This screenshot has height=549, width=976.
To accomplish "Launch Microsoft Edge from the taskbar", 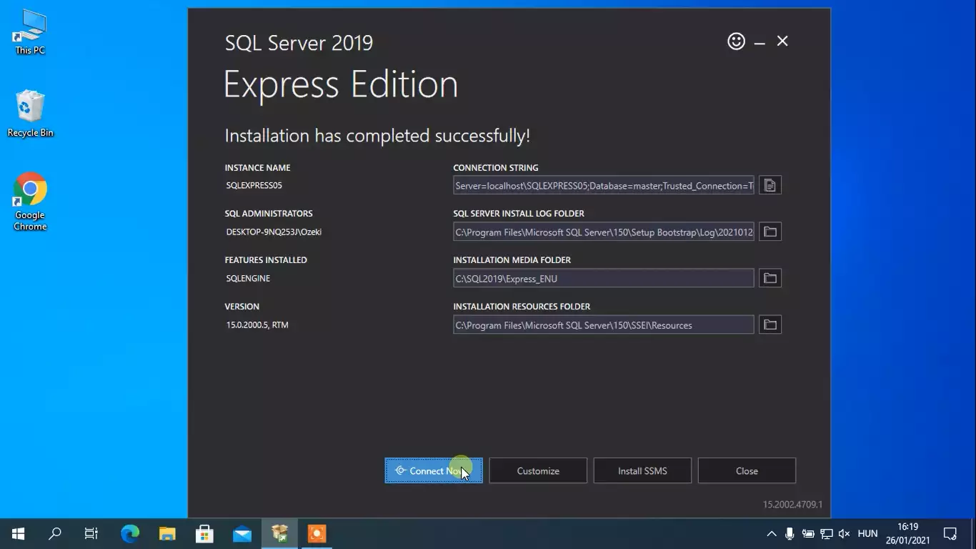I will click(x=129, y=533).
